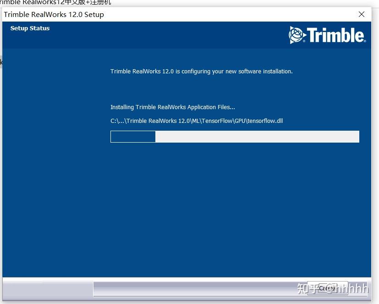Click the empty unfilled progress bar area

257,136
